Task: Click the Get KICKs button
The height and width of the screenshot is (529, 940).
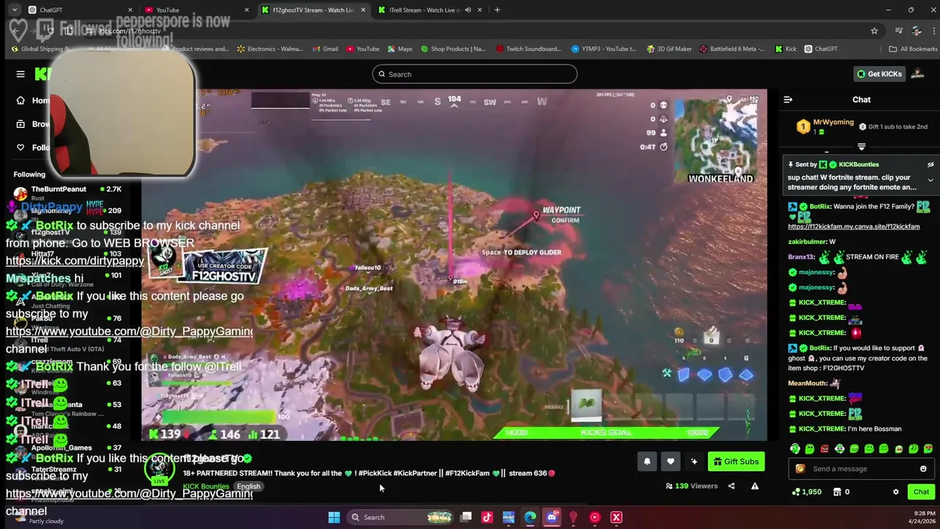Action: [879, 73]
